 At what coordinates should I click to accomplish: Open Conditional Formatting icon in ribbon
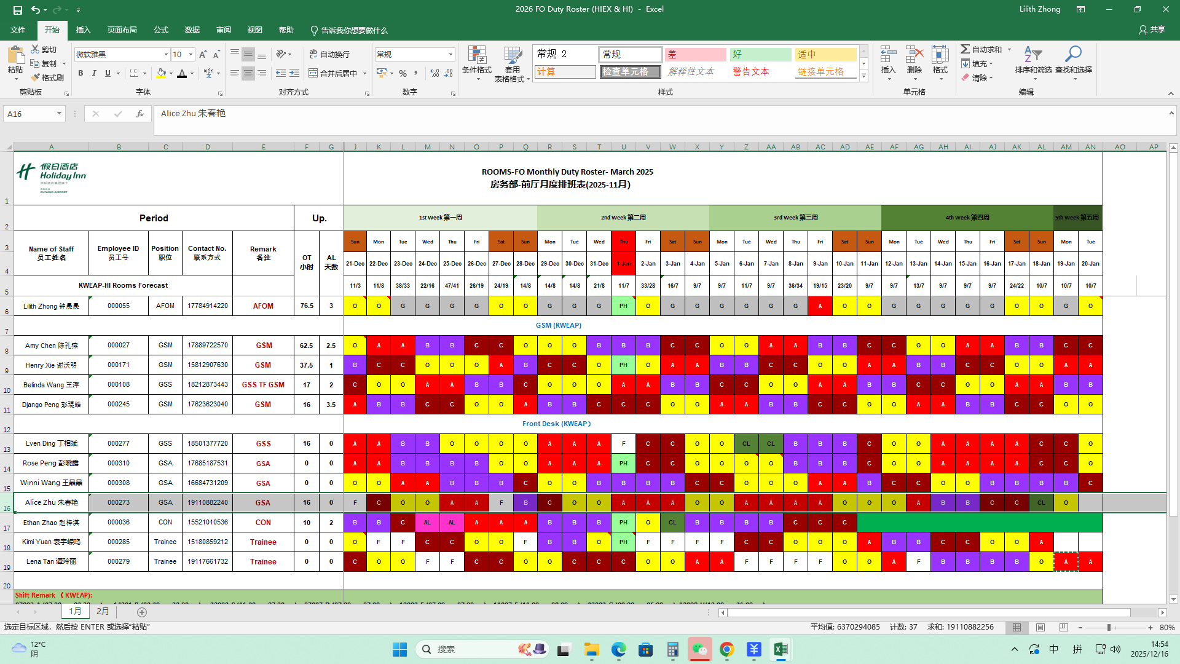[476, 55]
